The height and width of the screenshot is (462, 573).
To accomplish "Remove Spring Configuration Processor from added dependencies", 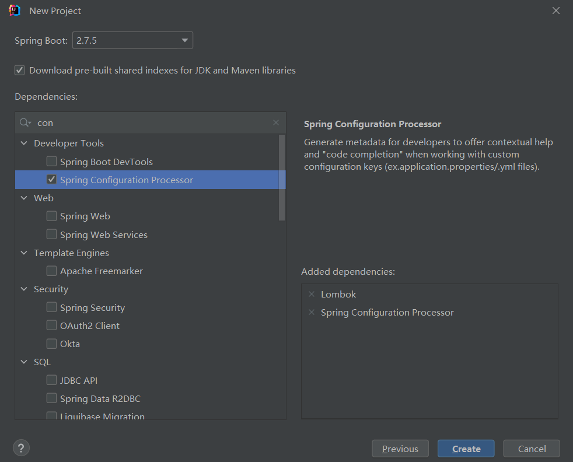I will point(312,312).
